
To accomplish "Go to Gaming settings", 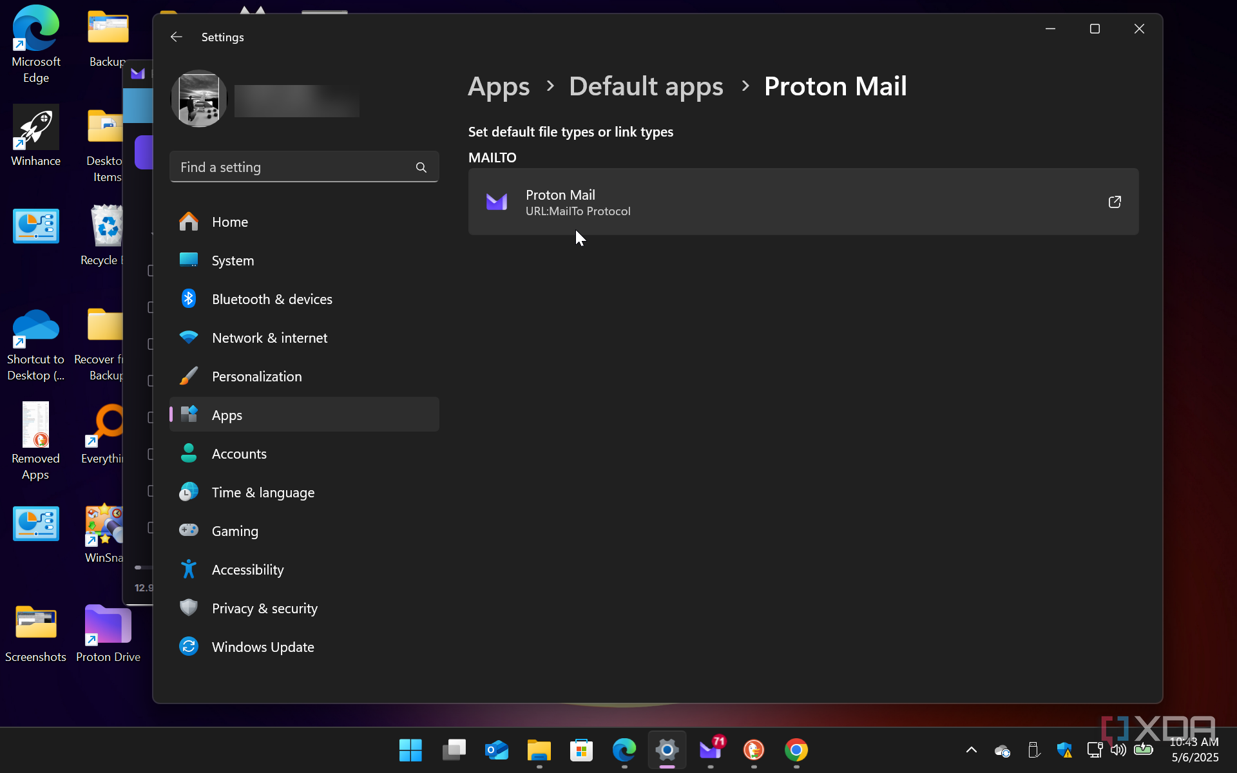I will (x=304, y=531).
